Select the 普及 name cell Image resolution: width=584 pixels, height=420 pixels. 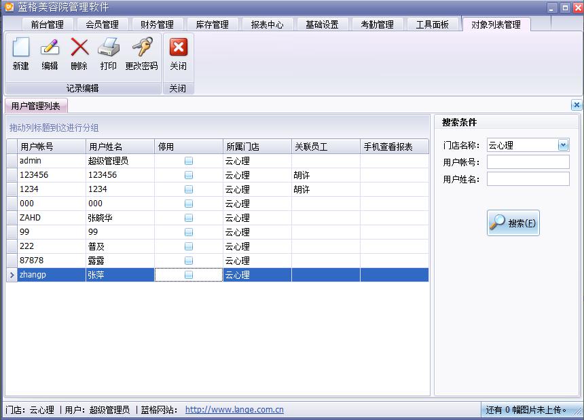tap(120, 246)
